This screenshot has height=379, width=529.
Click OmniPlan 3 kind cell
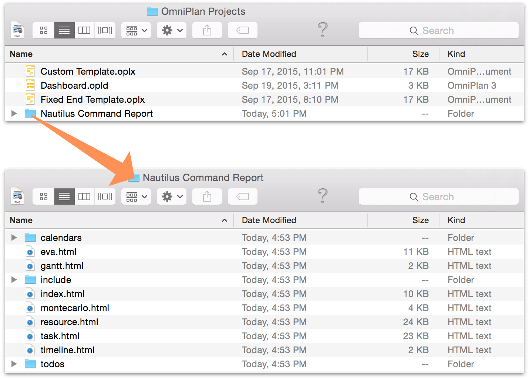(x=472, y=85)
